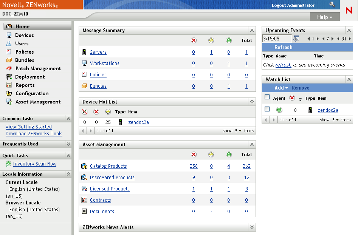The width and height of the screenshot is (358, 235).
Task: Collapse the Quick Tasks section
Action: 68,156
